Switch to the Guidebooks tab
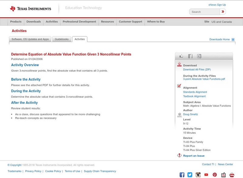 tap(62, 39)
